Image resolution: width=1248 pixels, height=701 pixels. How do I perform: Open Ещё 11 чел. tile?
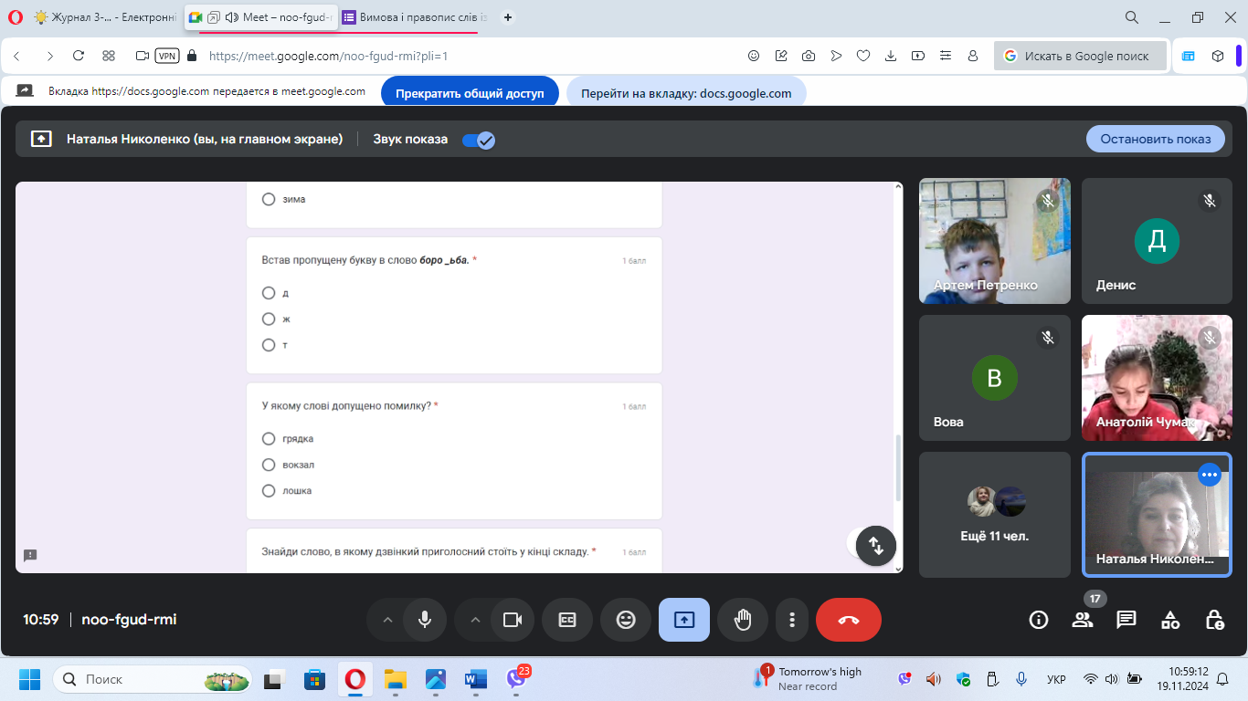(x=994, y=515)
